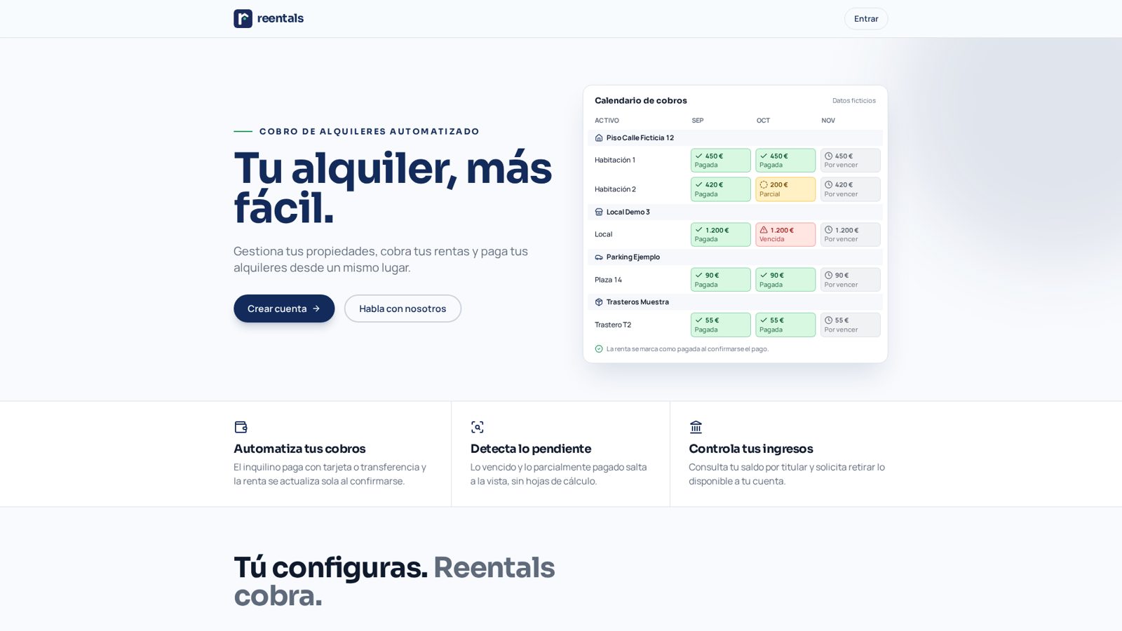The height and width of the screenshot is (631, 1122).
Task: Click the Tu alquiler, más fácil headline
Action: coord(393,188)
